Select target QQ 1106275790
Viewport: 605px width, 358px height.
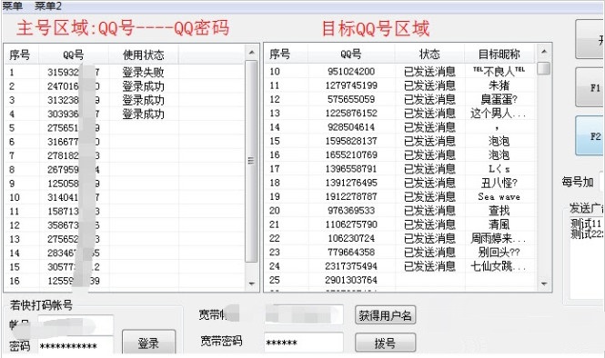point(351,224)
